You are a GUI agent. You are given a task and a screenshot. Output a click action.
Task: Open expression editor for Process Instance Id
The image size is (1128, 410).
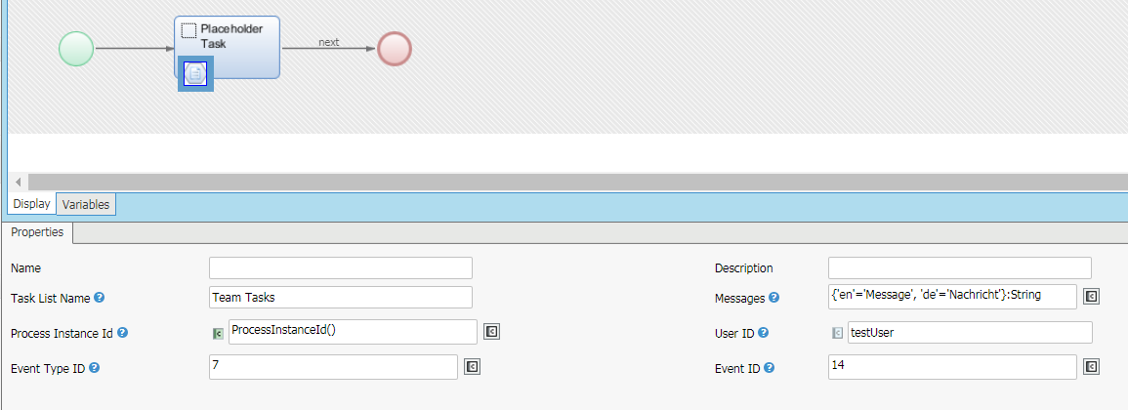click(493, 333)
